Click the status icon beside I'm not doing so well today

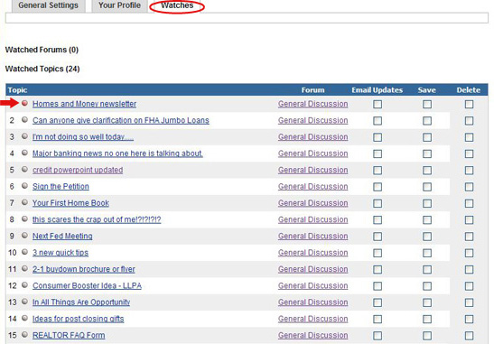click(24, 136)
